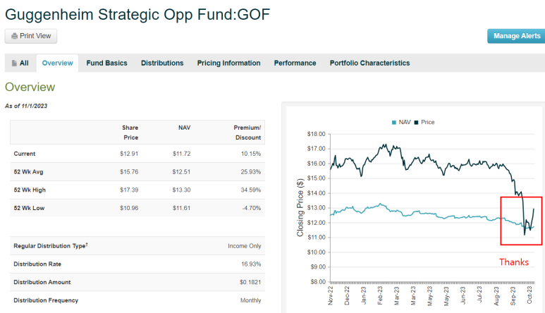This screenshot has height=313, width=545.
Task: Open the Distributions tab
Action: pos(162,63)
